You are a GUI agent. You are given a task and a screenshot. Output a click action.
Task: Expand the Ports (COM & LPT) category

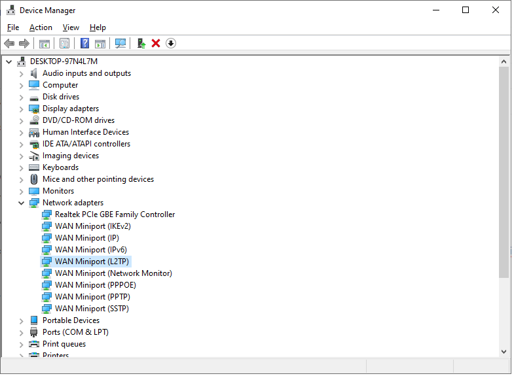click(x=21, y=332)
